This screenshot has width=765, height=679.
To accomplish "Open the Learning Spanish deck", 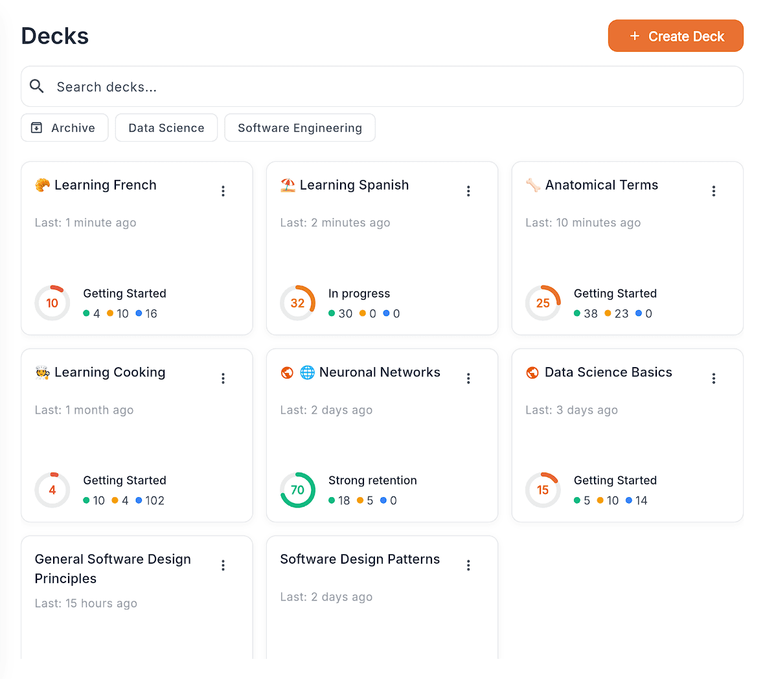I will [x=354, y=184].
